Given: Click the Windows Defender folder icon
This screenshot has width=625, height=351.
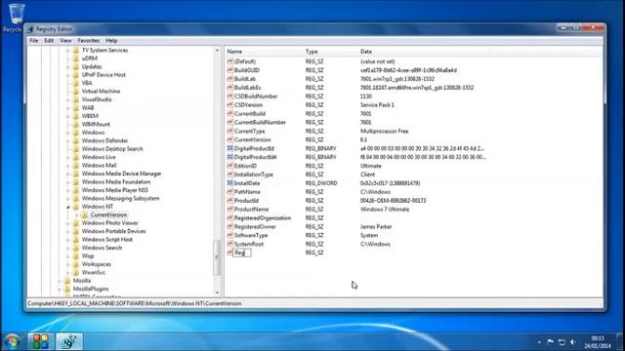Looking at the screenshot, I should pos(76,140).
